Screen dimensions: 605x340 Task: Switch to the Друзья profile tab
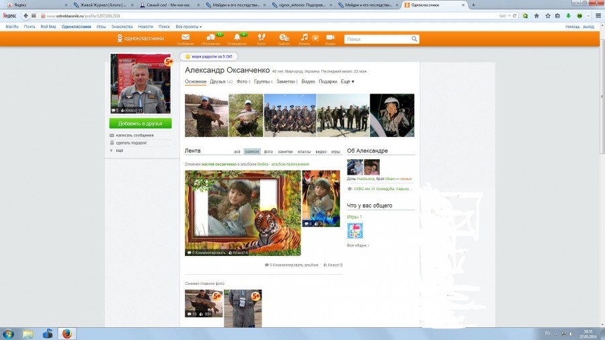(217, 82)
